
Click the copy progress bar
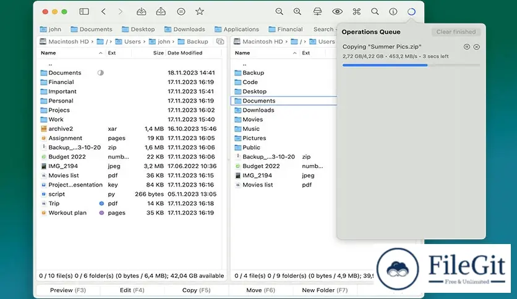[x=411, y=65]
